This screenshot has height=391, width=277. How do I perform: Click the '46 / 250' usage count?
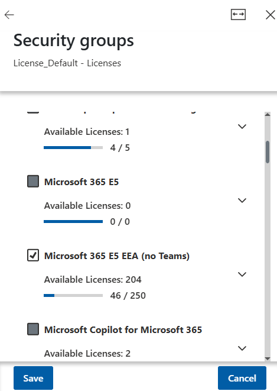pyautogui.click(x=128, y=296)
